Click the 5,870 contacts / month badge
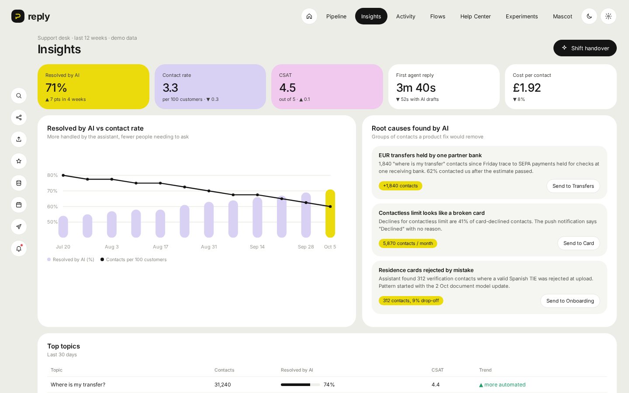The width and height of the screenshot is (629, 393). click(x=408, y=243)
